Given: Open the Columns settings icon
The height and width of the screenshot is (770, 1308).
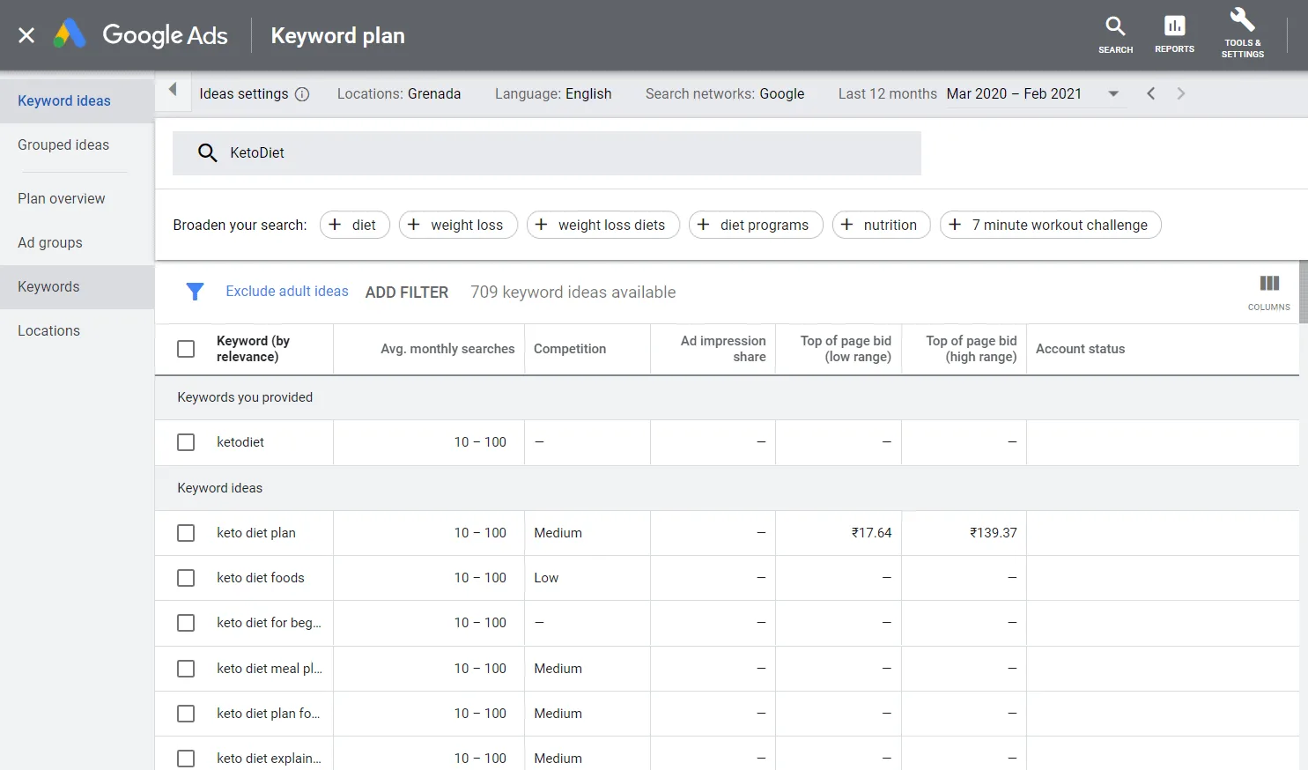Looking at the screenshot, I should pos(1268,285).
